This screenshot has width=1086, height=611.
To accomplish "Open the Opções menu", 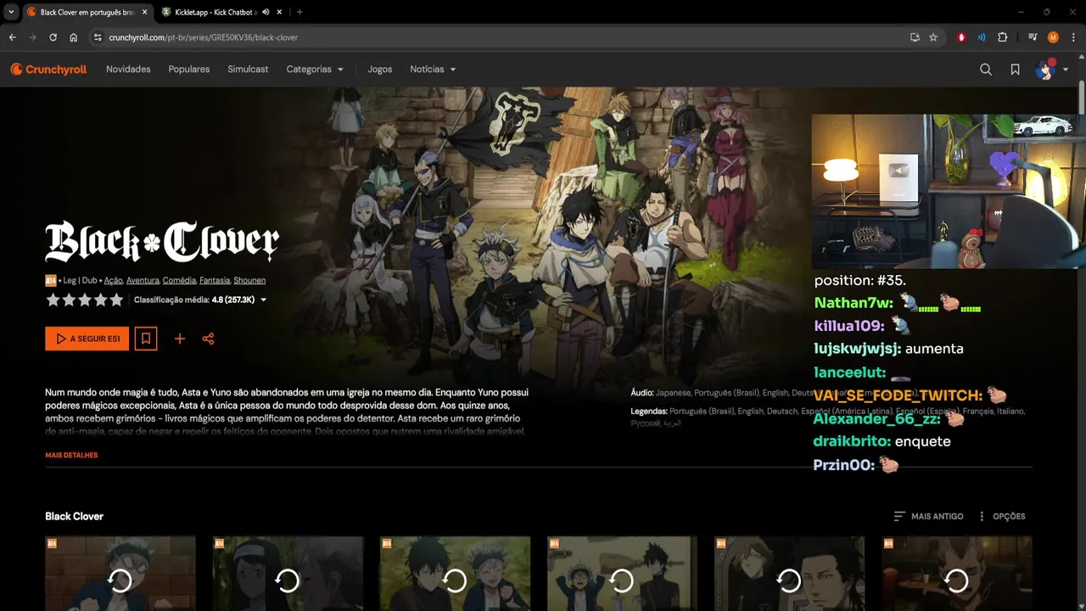I will [x=1002, y=516].
